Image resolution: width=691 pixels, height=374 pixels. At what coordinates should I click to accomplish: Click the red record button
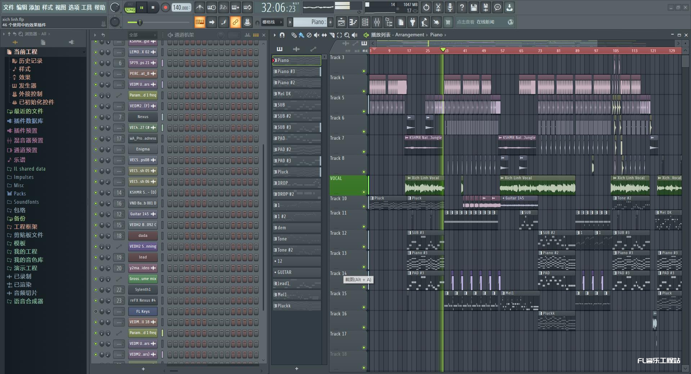coord(165,7)
